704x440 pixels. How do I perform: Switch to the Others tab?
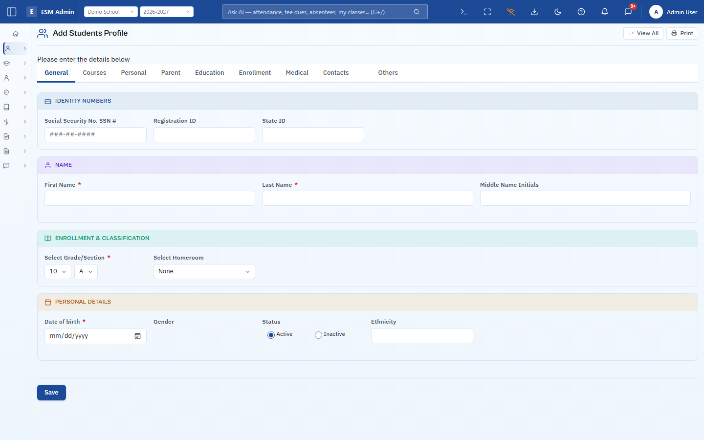point(388,73)
